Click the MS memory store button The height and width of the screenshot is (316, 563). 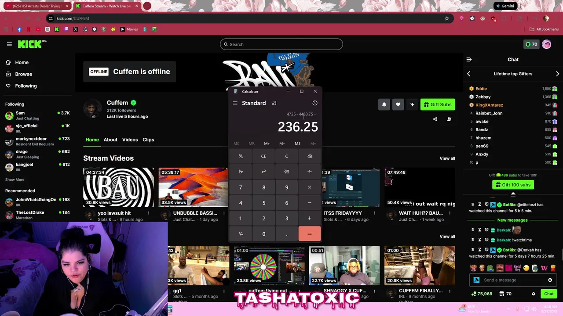(x=298, y=144)
